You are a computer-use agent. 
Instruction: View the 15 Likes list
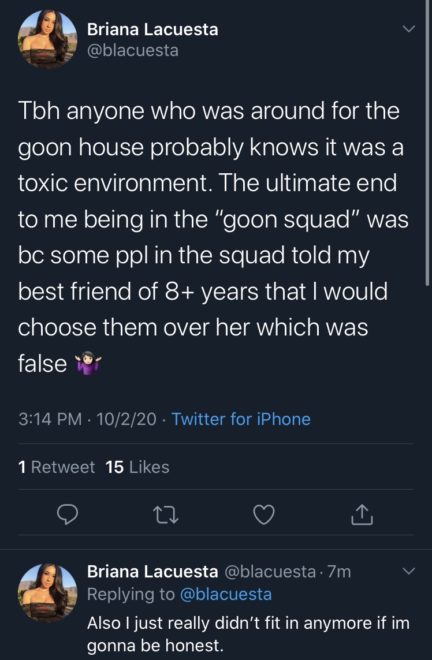137,467
